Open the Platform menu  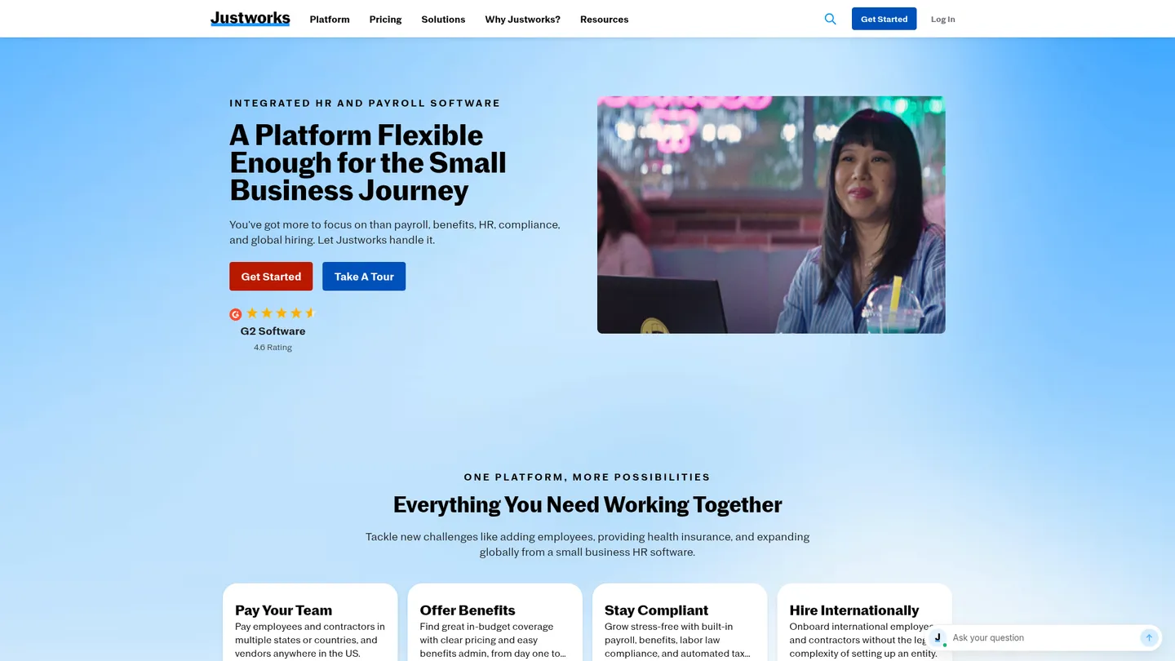[x=330, y=19]
